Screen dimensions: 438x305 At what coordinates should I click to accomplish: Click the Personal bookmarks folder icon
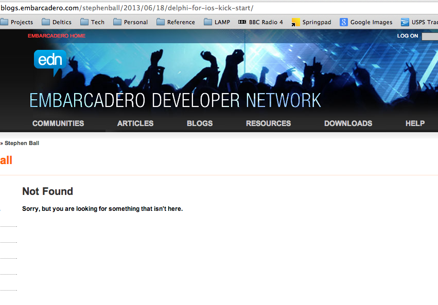pos(117,22)
